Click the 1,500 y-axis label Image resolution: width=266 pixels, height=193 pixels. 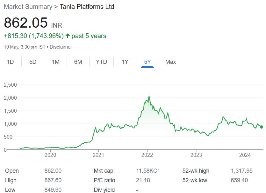(x=10, y=111)
